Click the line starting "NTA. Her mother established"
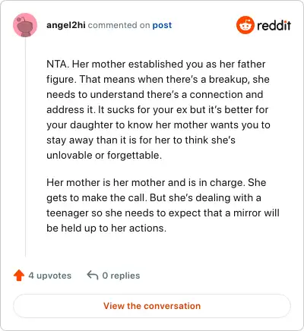 [x=156, y=64]
